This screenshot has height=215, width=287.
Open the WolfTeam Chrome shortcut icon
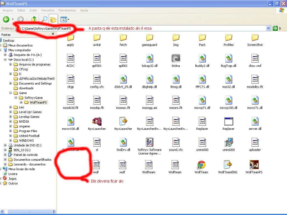[x=202, y=165]
